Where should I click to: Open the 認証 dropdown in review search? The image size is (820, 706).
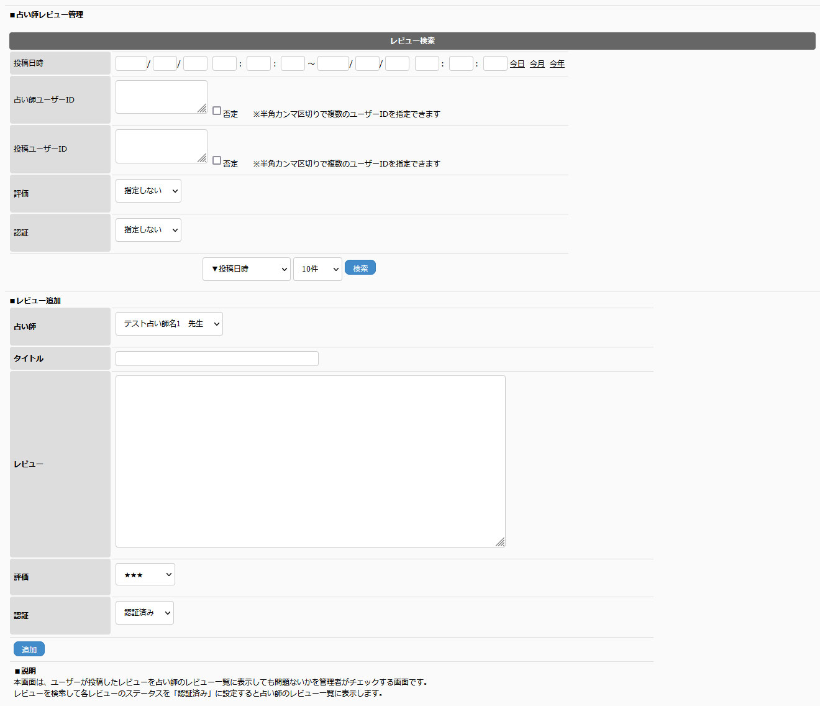tap(148, 230)
